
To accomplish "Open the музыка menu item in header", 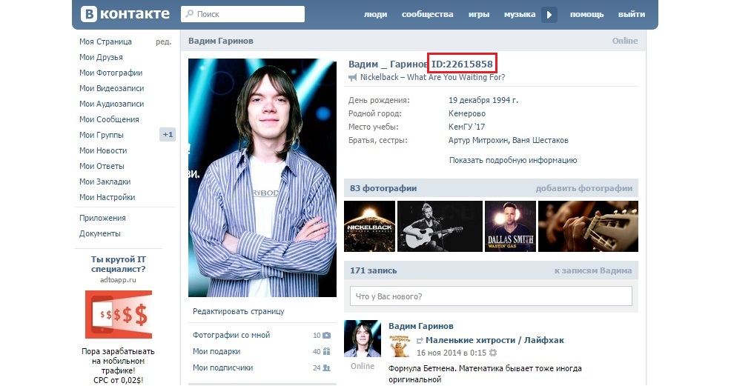I will point(519,15).
